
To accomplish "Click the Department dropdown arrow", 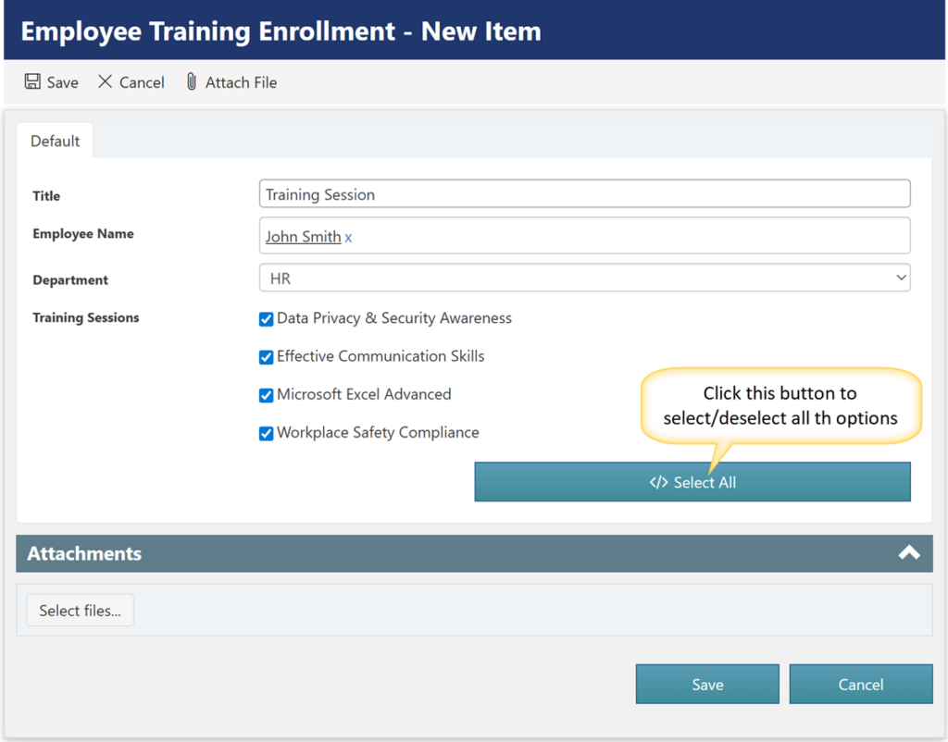I will (901, 278).
